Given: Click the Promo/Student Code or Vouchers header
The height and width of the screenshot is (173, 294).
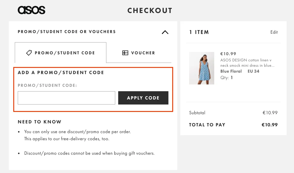Looking at the screenshot, I should 67,32.
